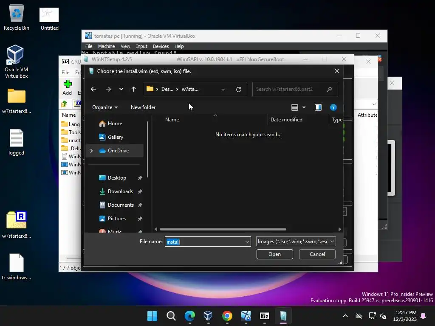Screen dimensions: 435x326
Task: Click the Open button
Action: [275, 254]
